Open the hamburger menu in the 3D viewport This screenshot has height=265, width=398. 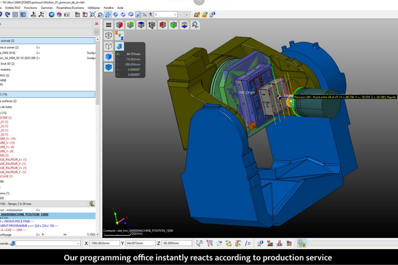click(109, 25)
